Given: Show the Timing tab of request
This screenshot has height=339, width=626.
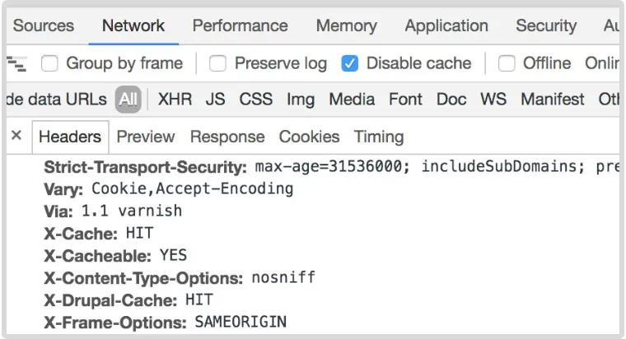Looking at the screenshot, I should (379, 137).
